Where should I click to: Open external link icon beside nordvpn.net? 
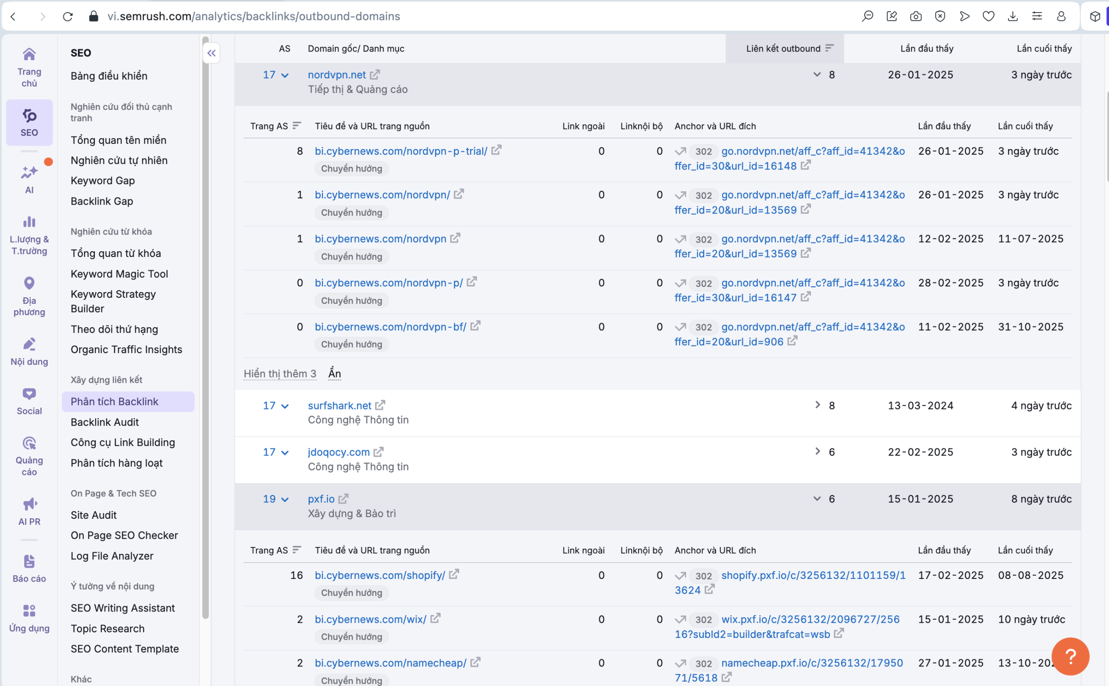click(375, 75)
